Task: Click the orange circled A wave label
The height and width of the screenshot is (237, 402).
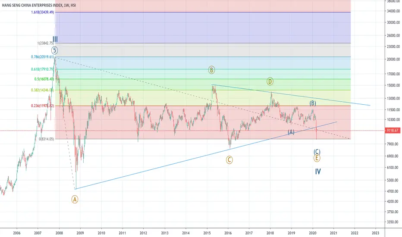Action: 75,200
